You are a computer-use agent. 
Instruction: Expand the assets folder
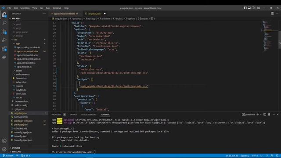[18, 71]
